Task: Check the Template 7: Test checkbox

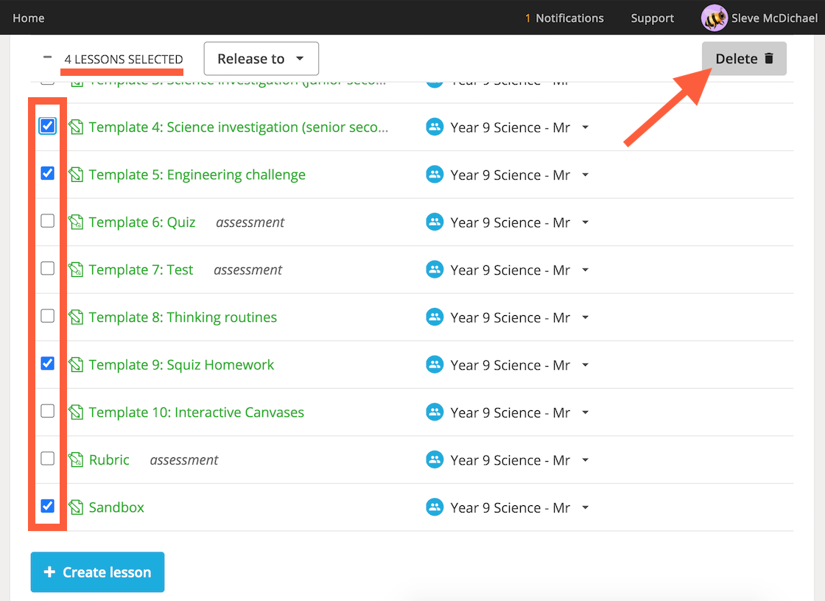Action: 47,268
